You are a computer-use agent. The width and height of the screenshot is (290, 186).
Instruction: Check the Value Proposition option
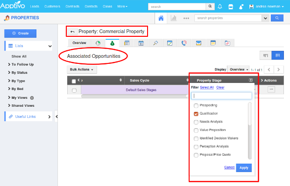coord(196,130)
